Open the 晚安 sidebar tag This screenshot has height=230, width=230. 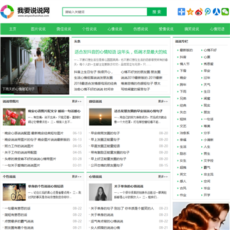pos(183,78)
